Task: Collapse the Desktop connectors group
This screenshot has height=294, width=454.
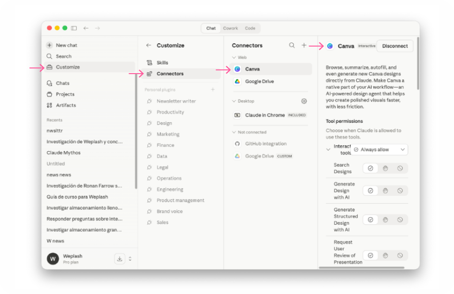Action: (x=234, y=101)
